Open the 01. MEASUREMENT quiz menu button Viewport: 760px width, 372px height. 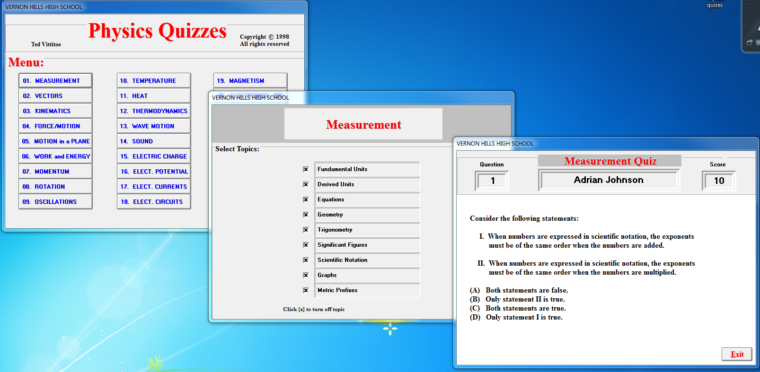[55, 81]
